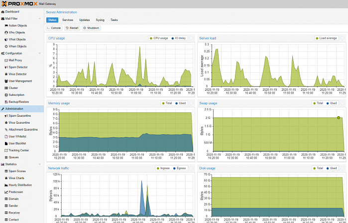Open the Queues page
Image resolution: width=348 pixels, height=223 pixels.
tap(13, 157)
